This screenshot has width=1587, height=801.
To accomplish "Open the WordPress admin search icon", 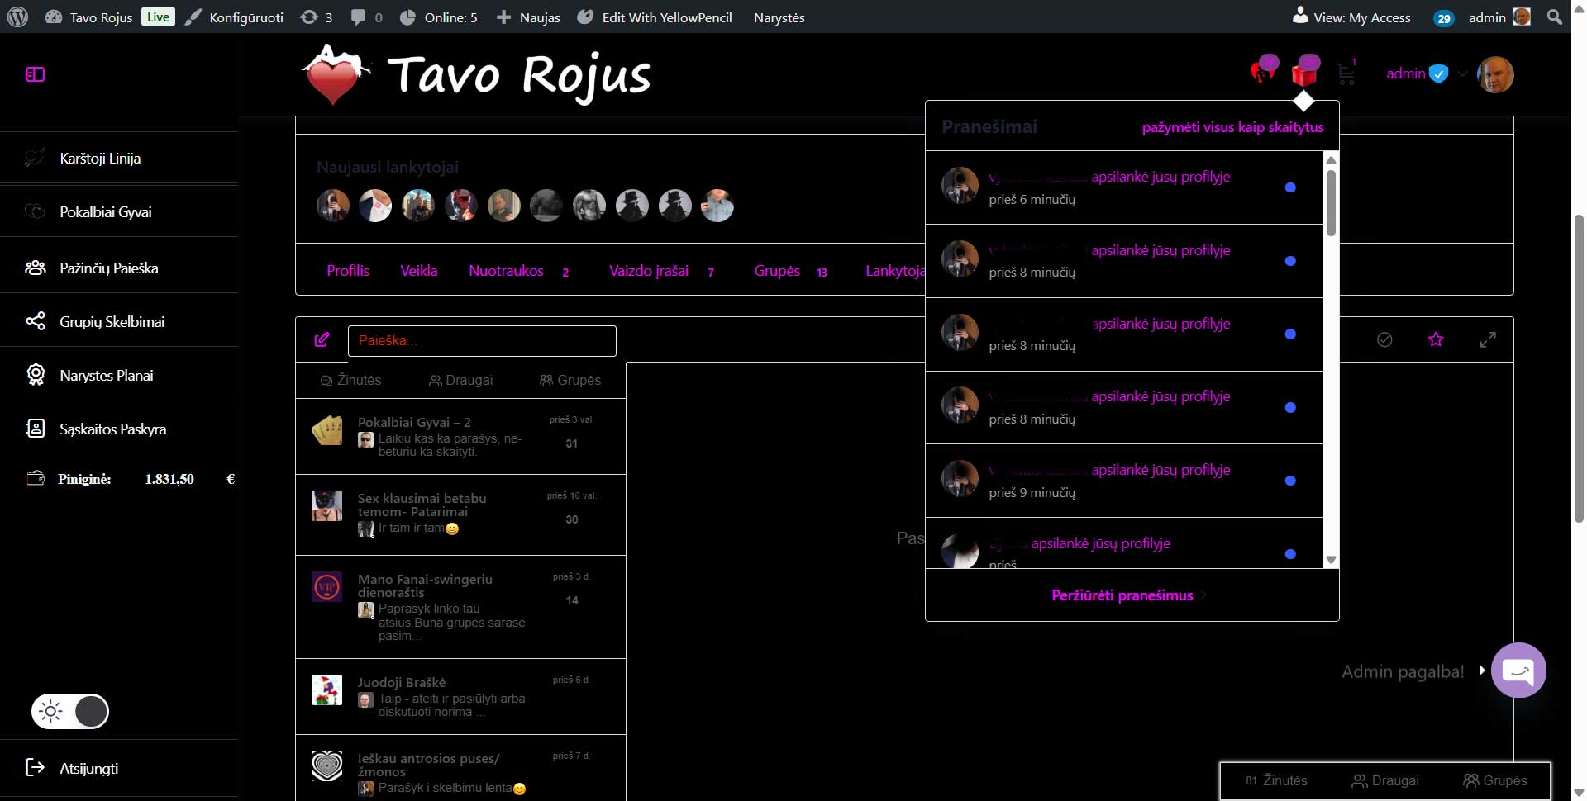I will [1554, 17].
